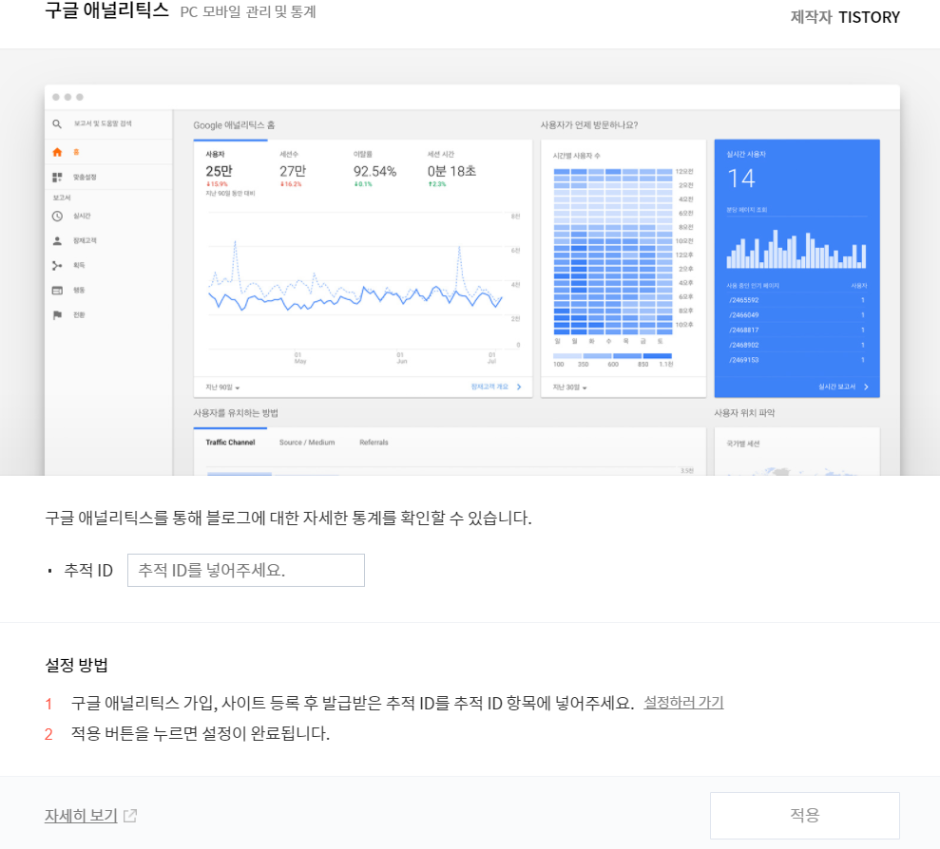
Task: Click the /2468817 page row in preview
Action: tap(796, 330)
